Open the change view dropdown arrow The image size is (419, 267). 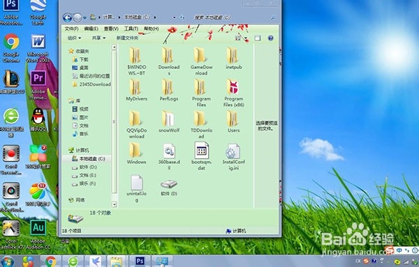(x=246, y=38)
